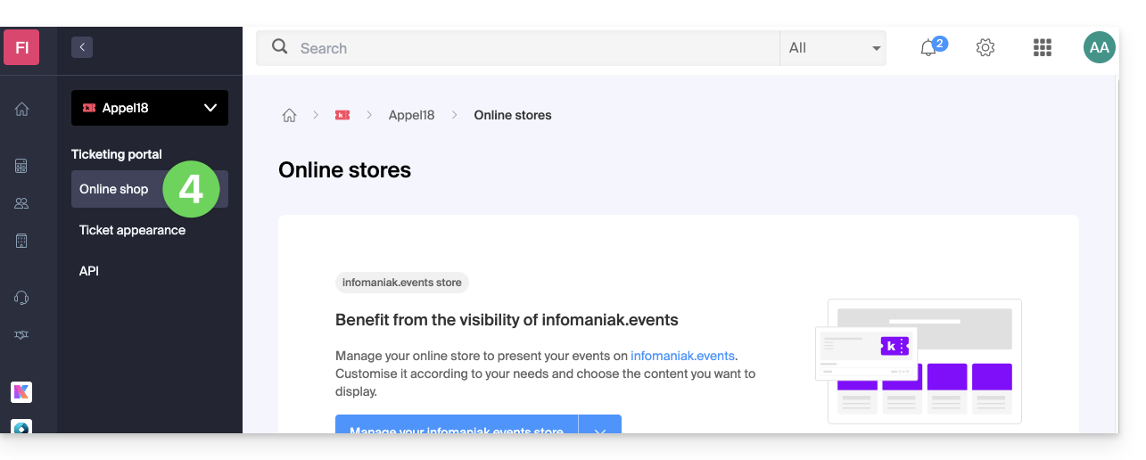Collapse the sidebar with the arrow button

(x=82, y=47)
